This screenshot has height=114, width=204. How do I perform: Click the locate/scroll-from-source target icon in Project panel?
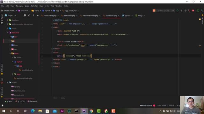coord(25,16)
